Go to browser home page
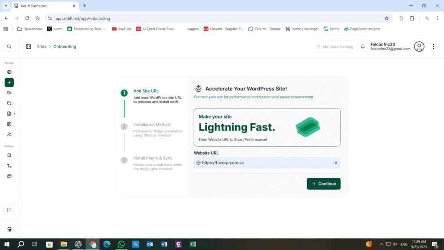This screenshot has height=250, width=444. click(37, 18)
